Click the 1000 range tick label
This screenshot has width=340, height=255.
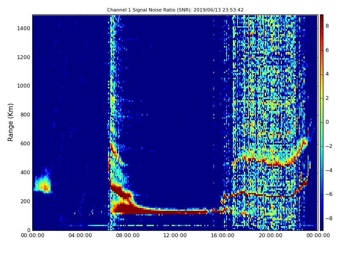click(24, 86)
